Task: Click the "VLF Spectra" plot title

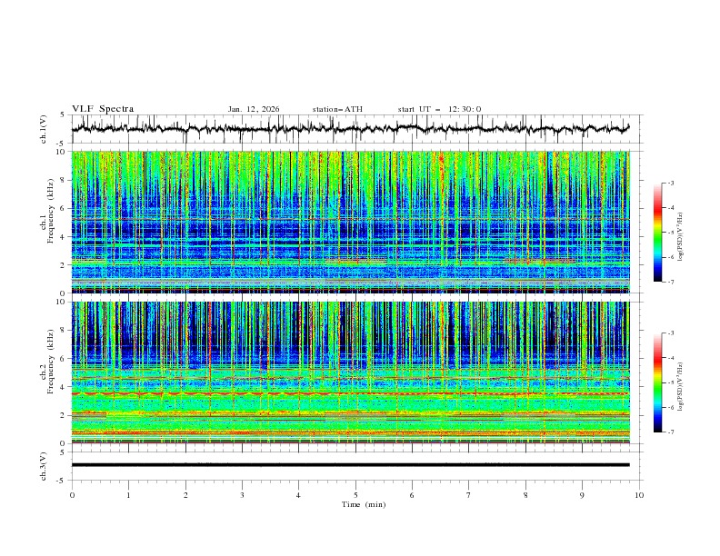Action: tap(103, 109)
